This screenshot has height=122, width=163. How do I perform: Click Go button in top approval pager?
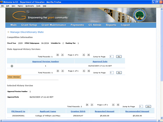pos(119,56)
